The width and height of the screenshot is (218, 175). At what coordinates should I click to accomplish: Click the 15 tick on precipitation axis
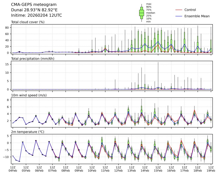point(8,64)
